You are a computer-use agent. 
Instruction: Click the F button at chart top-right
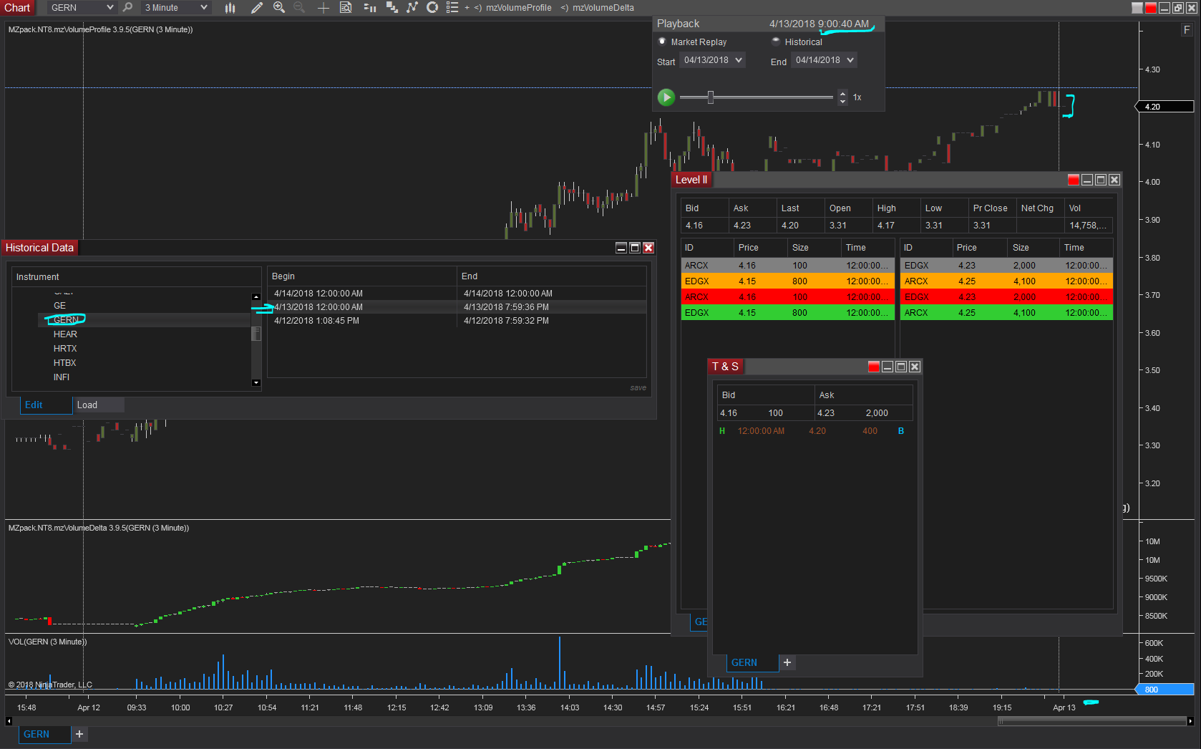point(1187,30)
